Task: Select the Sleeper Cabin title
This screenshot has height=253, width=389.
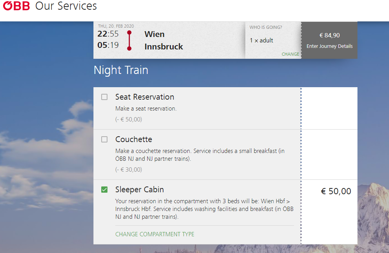Action: point(139,190)
